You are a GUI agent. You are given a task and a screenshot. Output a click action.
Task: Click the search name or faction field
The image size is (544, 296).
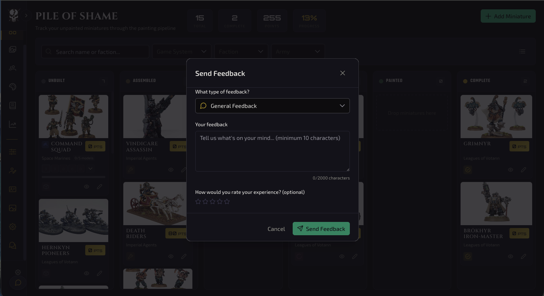pos(95,51)
